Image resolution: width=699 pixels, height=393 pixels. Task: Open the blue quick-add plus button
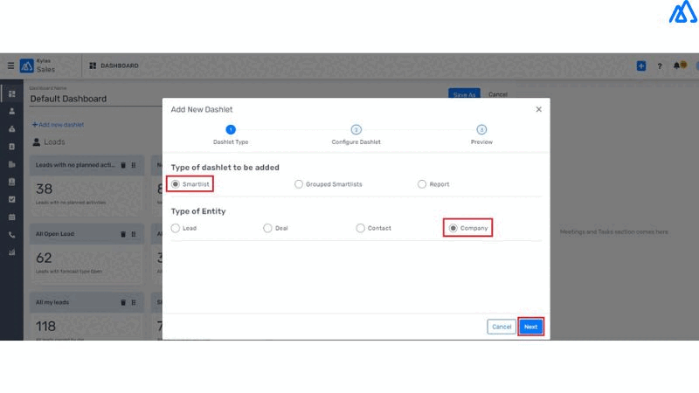pos(641,66)
